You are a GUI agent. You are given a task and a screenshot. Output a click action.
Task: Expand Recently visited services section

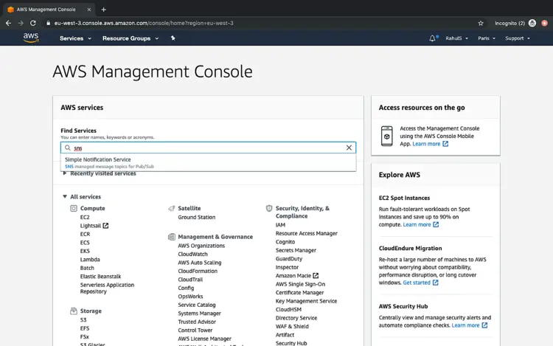(x=65, y=173)
